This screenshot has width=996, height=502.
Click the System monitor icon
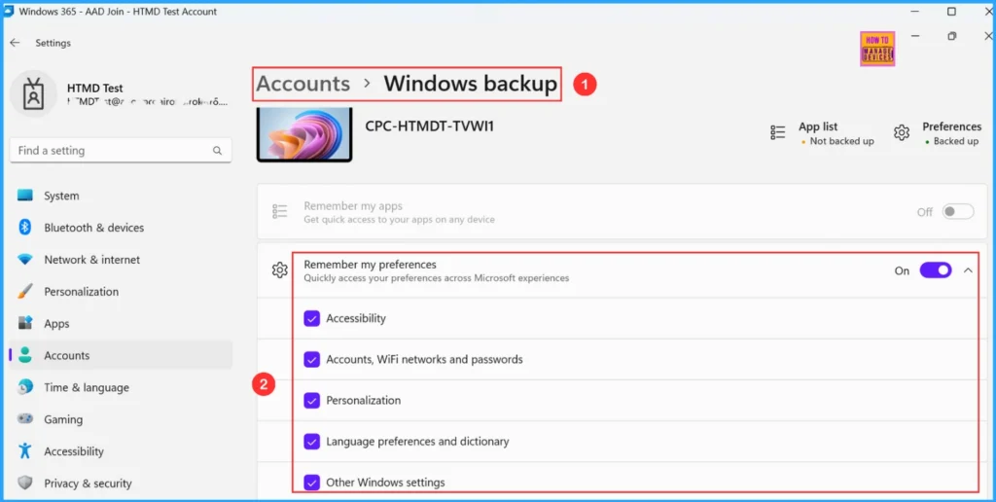tap(24, 196)
